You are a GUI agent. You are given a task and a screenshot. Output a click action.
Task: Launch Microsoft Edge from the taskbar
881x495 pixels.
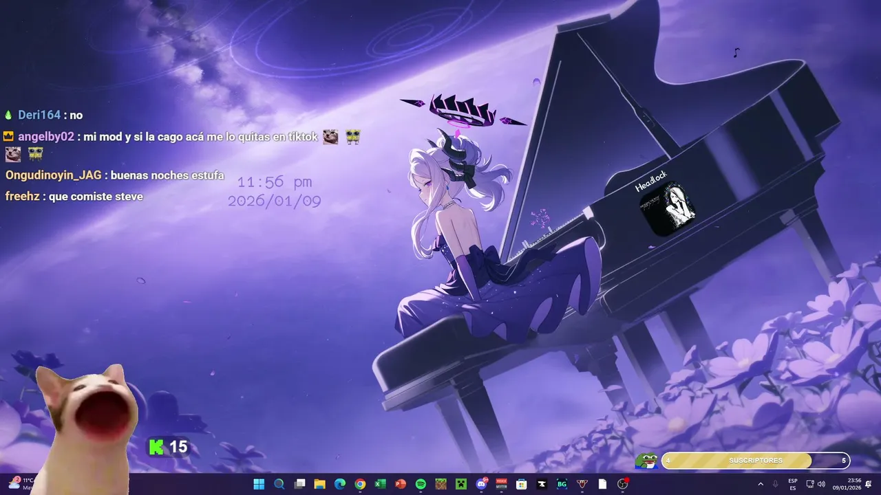339,484
